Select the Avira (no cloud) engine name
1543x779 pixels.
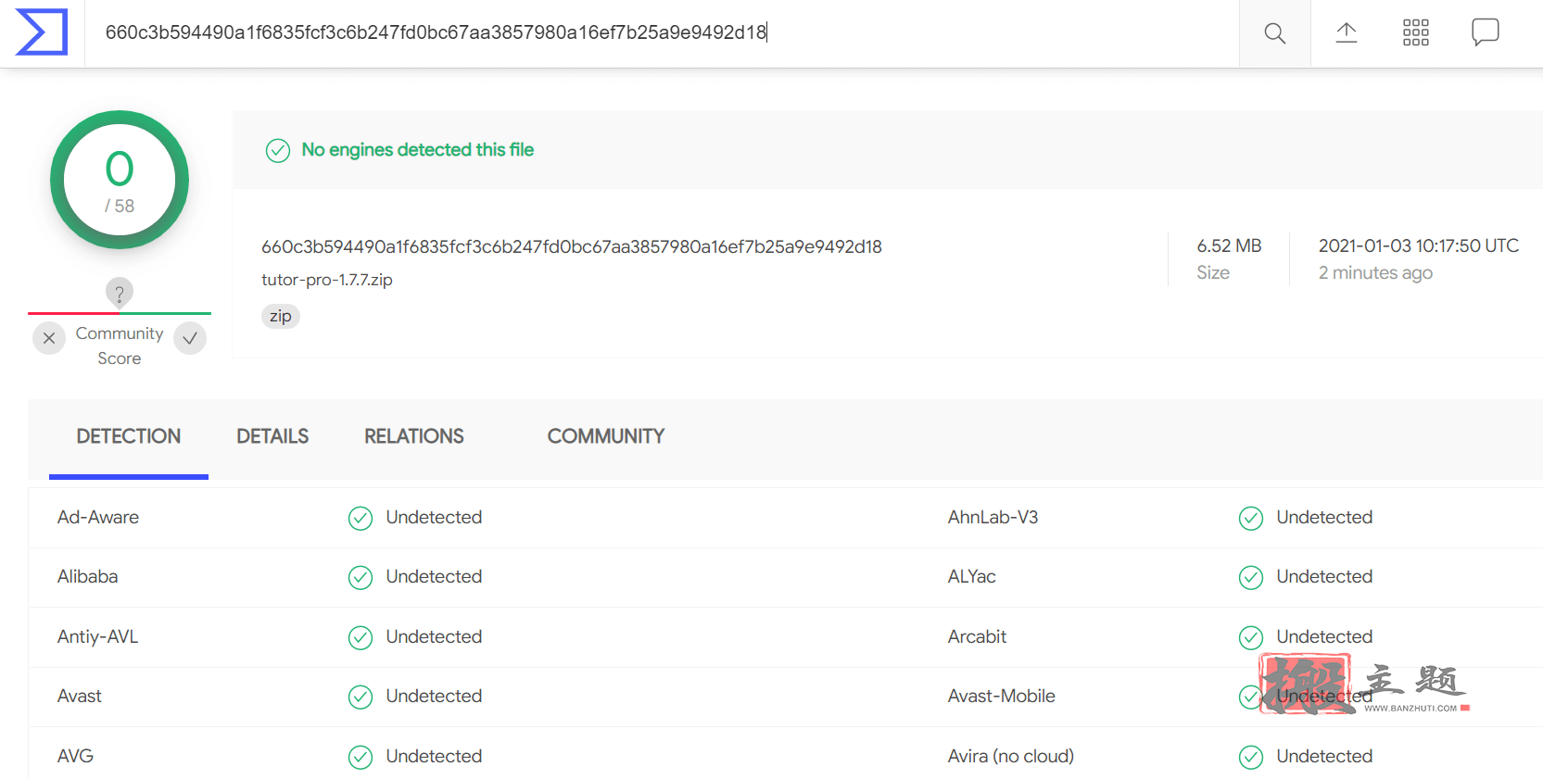[x=1011, y=756]
